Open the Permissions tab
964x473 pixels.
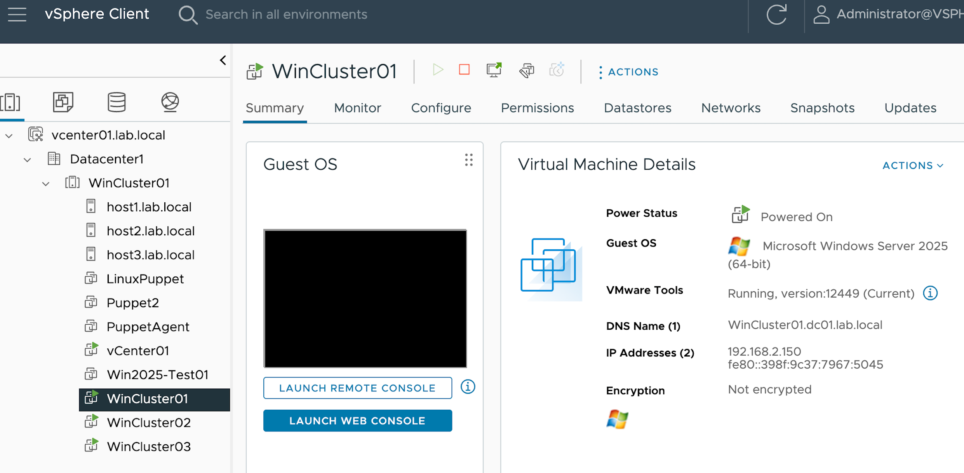[537, 108]
